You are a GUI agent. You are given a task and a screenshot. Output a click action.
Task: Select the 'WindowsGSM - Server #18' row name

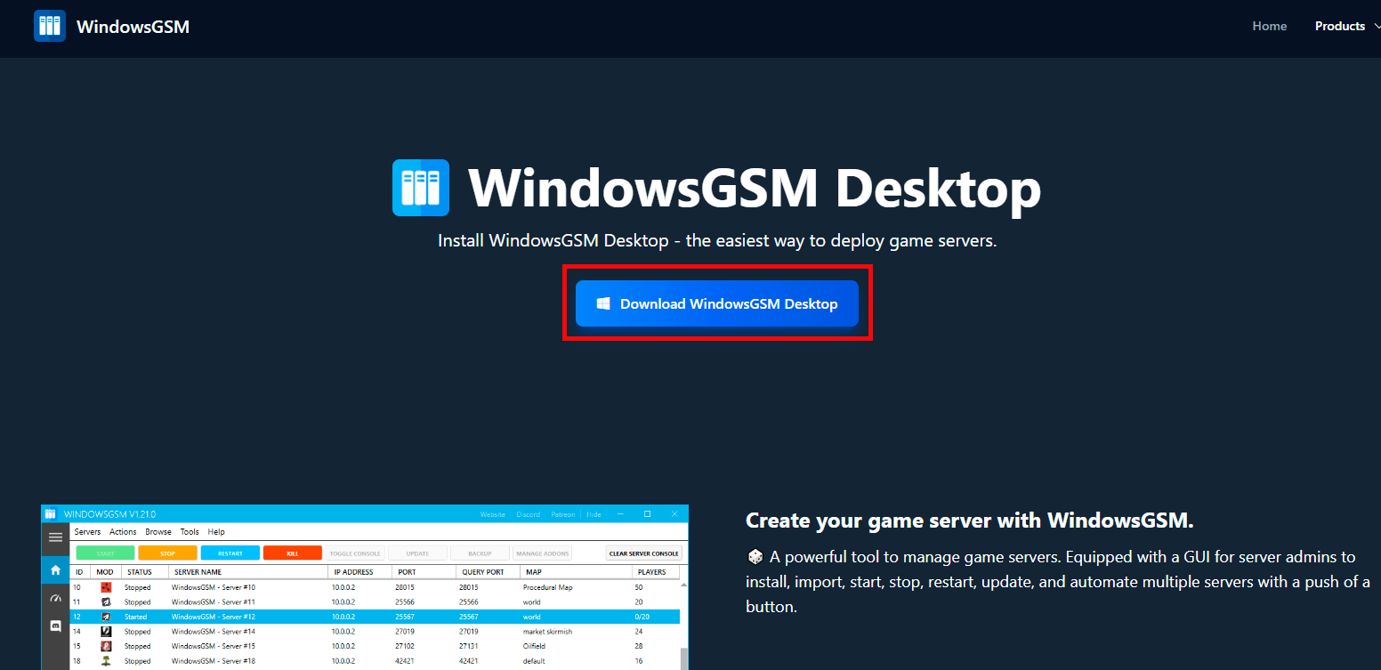(214, 661)
